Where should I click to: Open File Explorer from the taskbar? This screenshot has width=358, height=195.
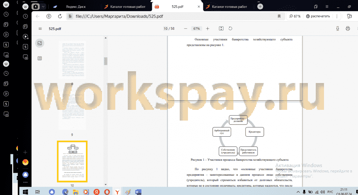point(75,192)
